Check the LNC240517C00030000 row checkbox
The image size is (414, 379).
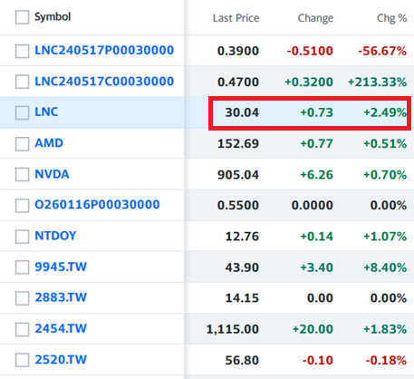[x=22, y=82]
